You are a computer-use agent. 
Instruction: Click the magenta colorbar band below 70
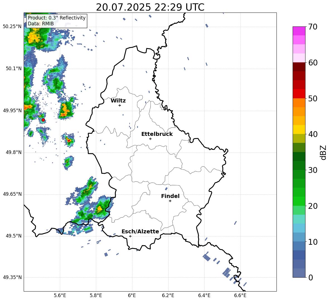299,31
